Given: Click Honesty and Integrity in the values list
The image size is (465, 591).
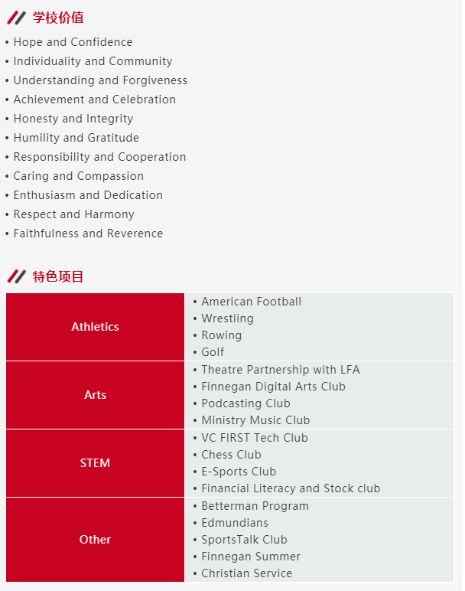Looking at the screenshot, I should [73, 119].
